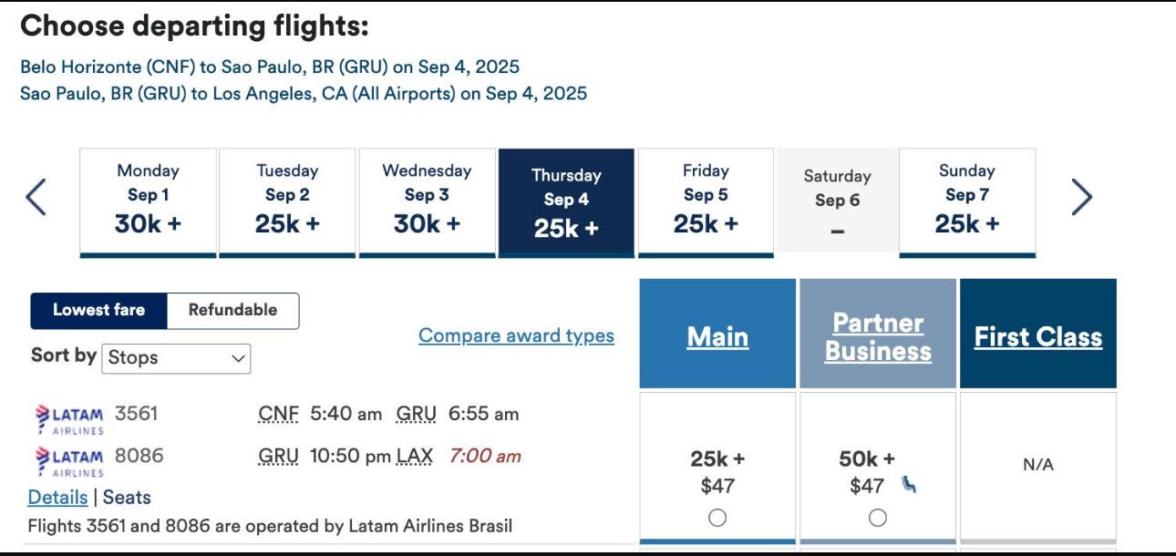Click the LATAM Airlines logo for flight 8086
Viewport: 1176px width, 556px height.
pyautogui.click(x=68, y=461)
